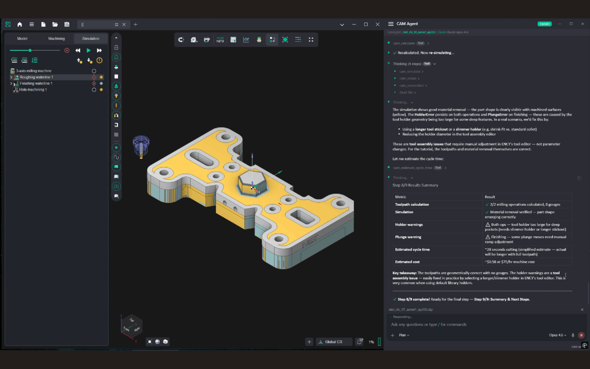The image size is (590, 369).
Task: Switch to the Machining tab
Action: point(56,38)
